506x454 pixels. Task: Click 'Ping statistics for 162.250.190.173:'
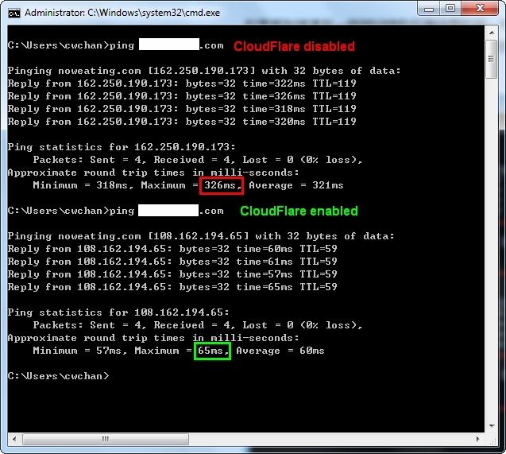point(122,147)
